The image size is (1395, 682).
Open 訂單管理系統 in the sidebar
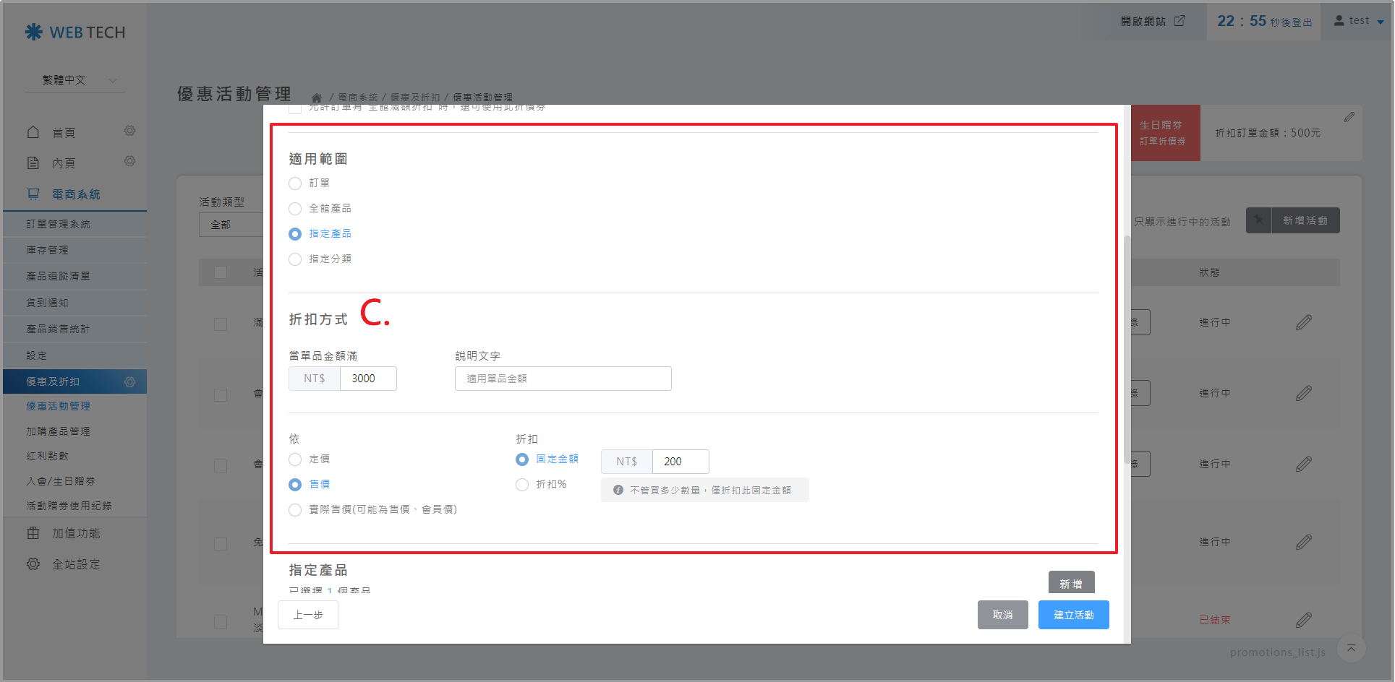point(59,224)
